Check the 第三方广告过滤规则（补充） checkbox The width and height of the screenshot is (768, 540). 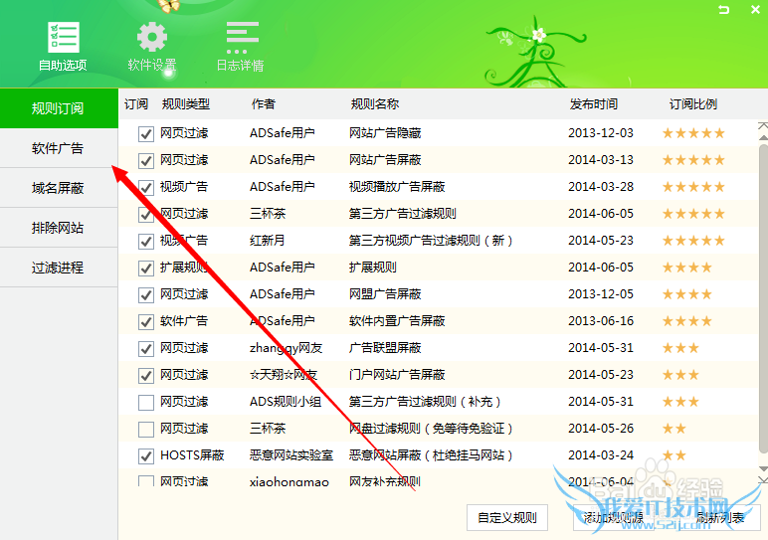point(146,403)
